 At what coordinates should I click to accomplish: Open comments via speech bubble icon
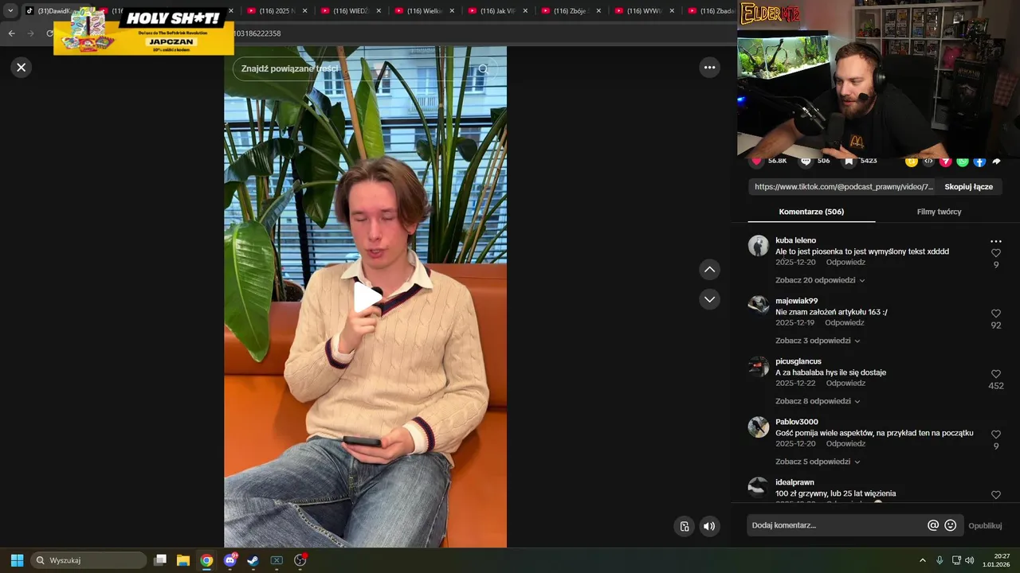point(806,161)
